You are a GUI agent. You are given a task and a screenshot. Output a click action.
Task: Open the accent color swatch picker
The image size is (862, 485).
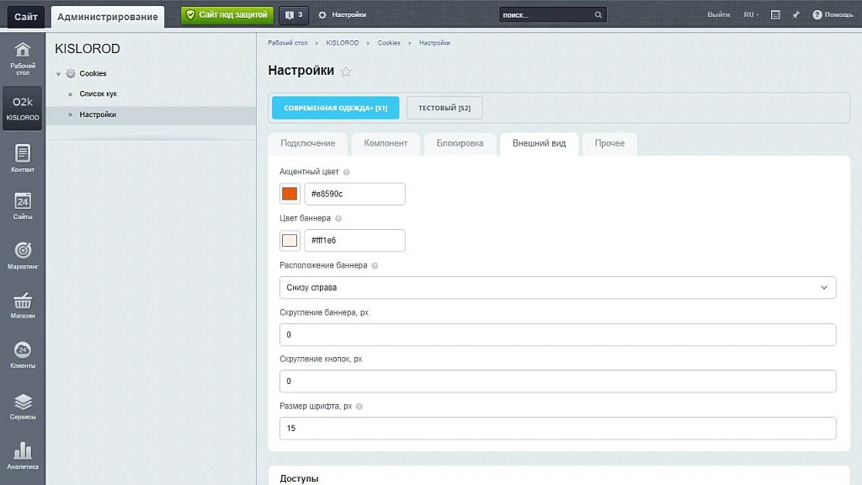point(290,194)
